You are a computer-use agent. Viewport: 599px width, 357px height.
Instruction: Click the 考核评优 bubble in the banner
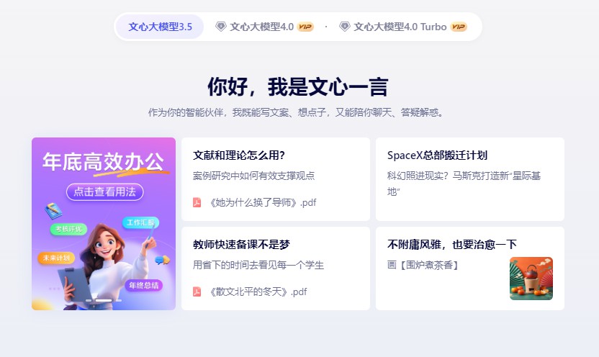coord(68,229)
